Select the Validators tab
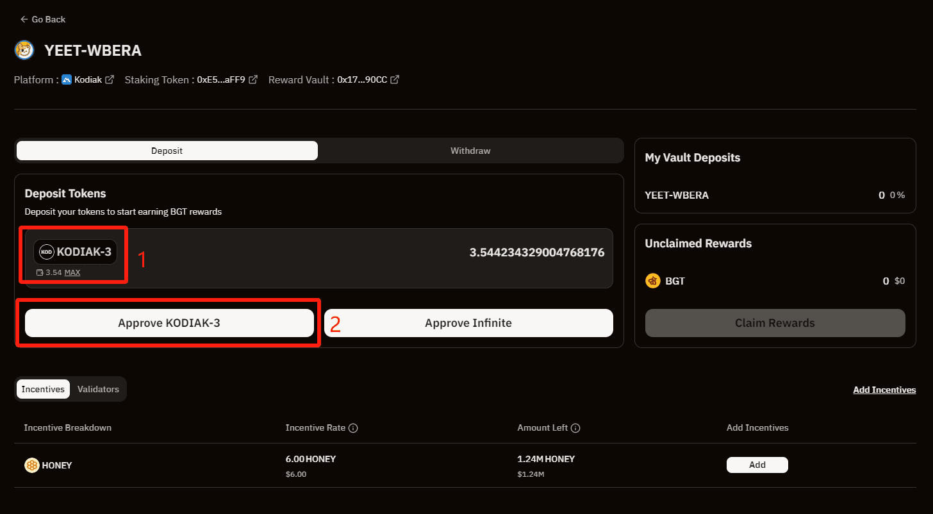 [x=98, y=389]
